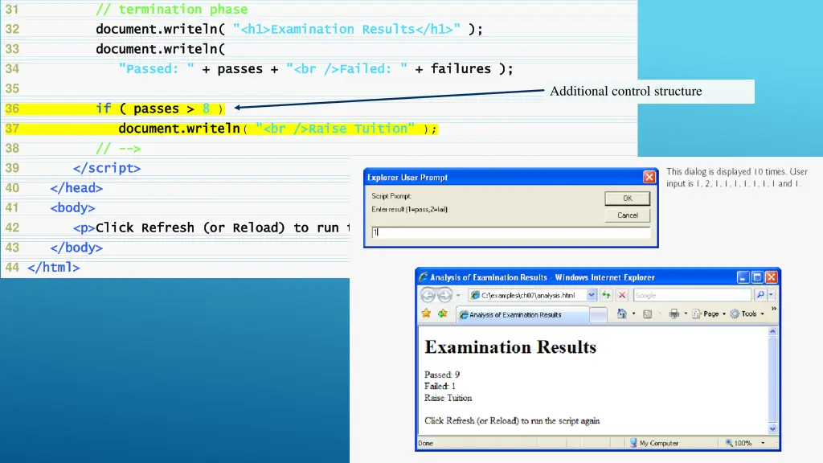Open the search provider dropdown arrow
Image resolution: width=823 pixels, height=463 pixels.
coord(771,295)
